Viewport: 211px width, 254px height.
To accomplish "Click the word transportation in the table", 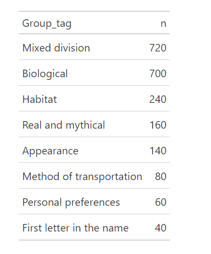I will [109, 177].
